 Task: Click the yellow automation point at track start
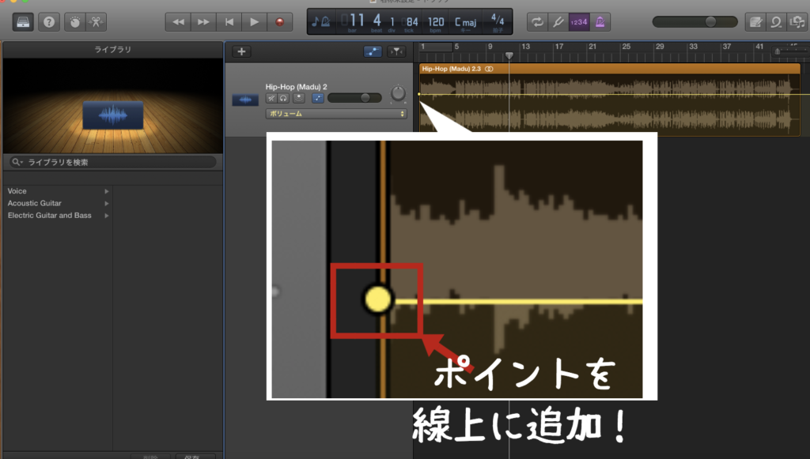[419, 94]
